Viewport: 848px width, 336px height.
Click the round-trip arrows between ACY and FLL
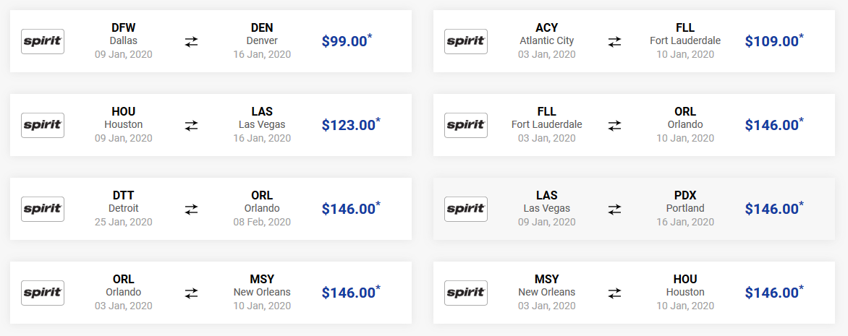click(614, 42)
